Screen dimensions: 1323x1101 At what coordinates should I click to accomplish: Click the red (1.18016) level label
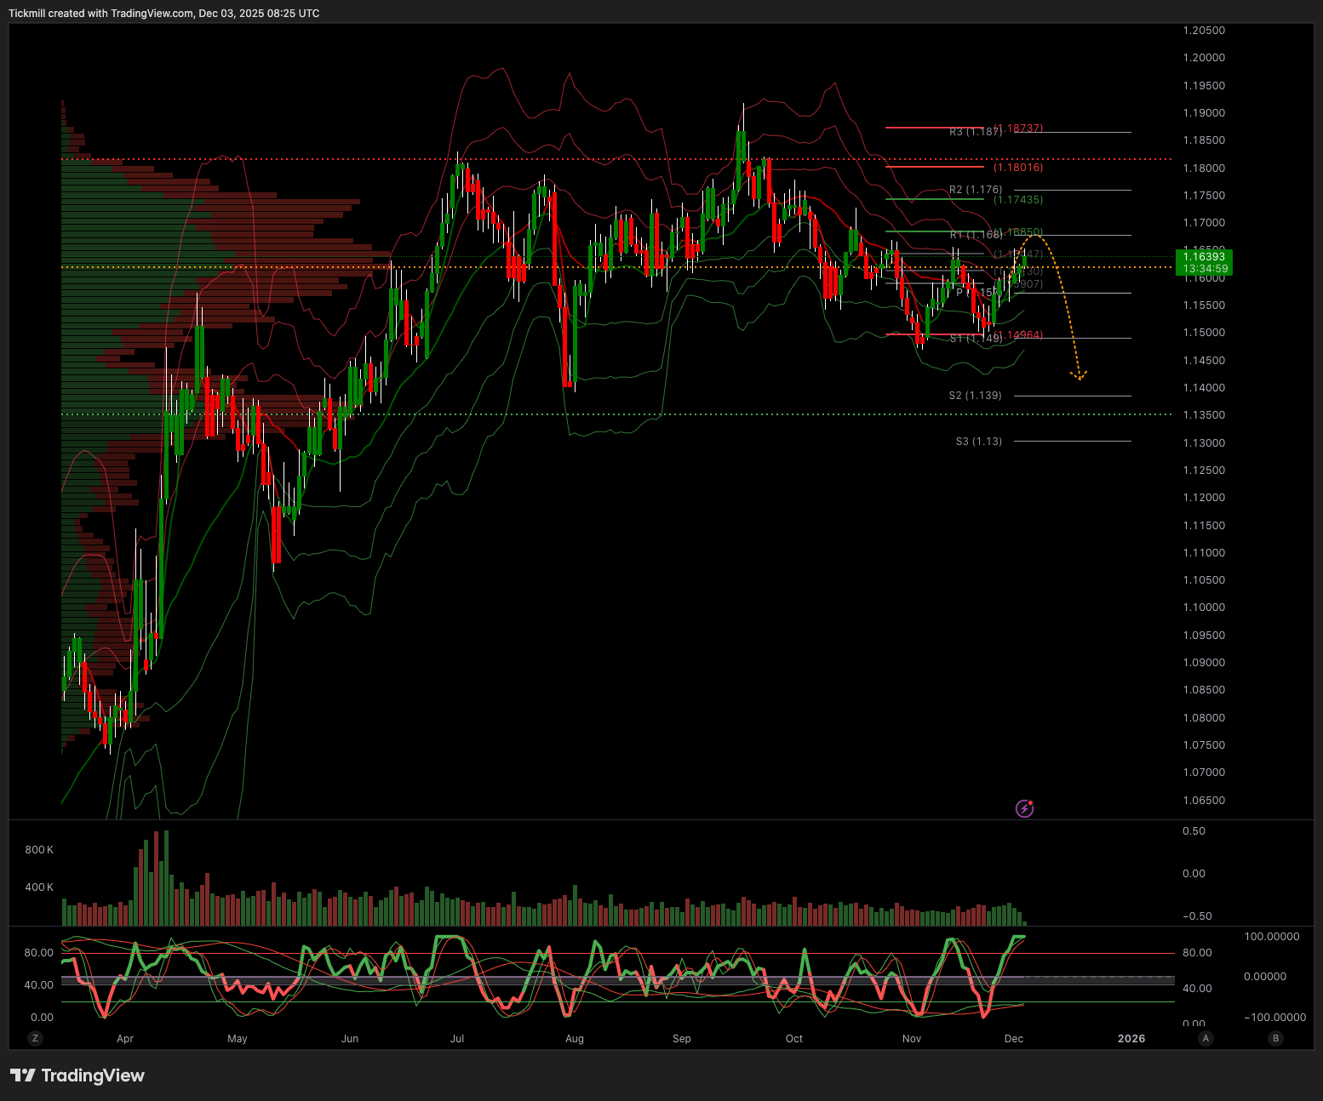[x=1017, y=168]
